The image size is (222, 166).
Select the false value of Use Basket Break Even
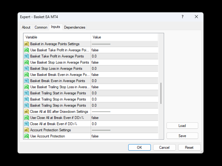pos(95,75)
